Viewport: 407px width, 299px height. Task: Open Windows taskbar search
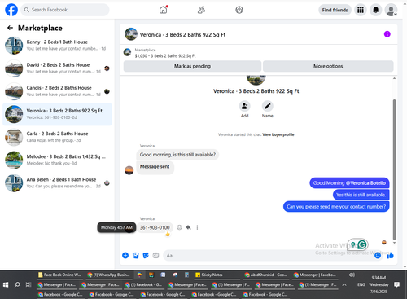(x=17, y=284)
